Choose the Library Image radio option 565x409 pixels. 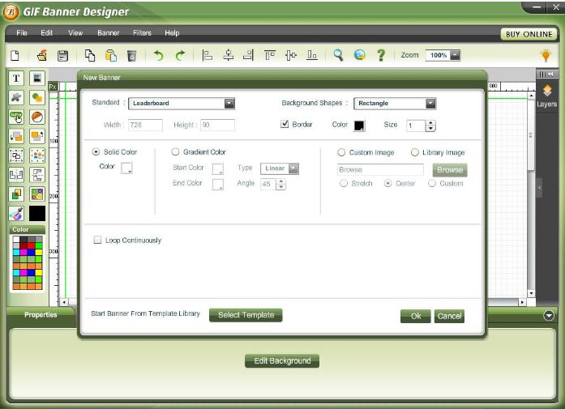415,152
